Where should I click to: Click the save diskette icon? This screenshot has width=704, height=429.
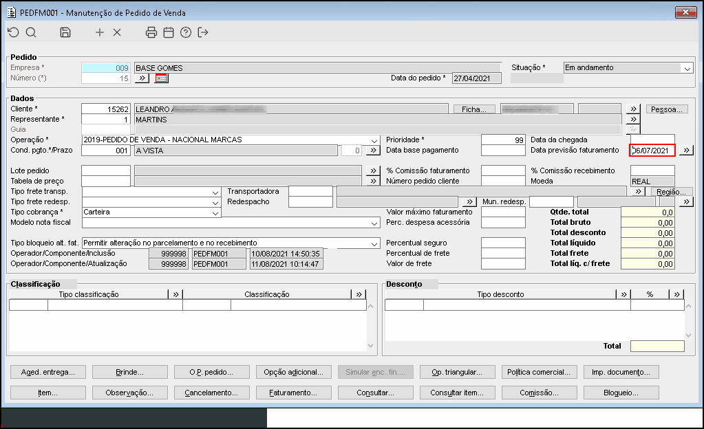click(x=65, y=32)
